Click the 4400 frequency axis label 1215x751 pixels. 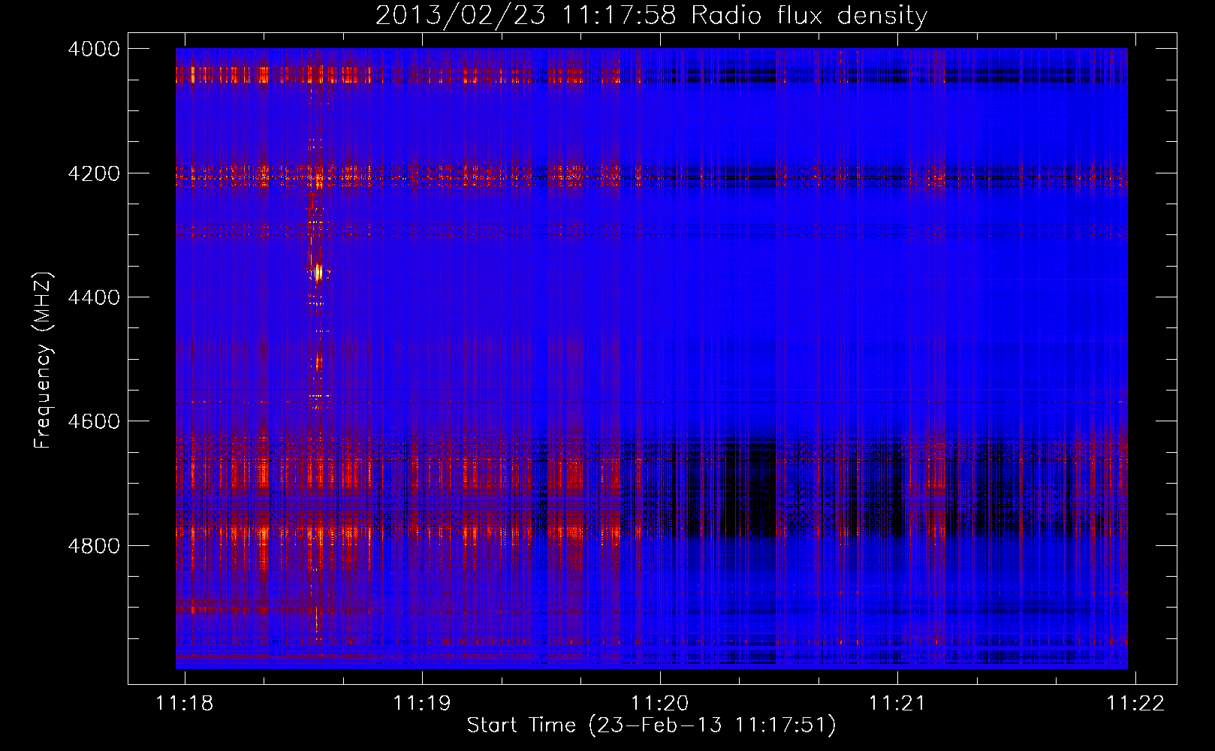point(93,297)
